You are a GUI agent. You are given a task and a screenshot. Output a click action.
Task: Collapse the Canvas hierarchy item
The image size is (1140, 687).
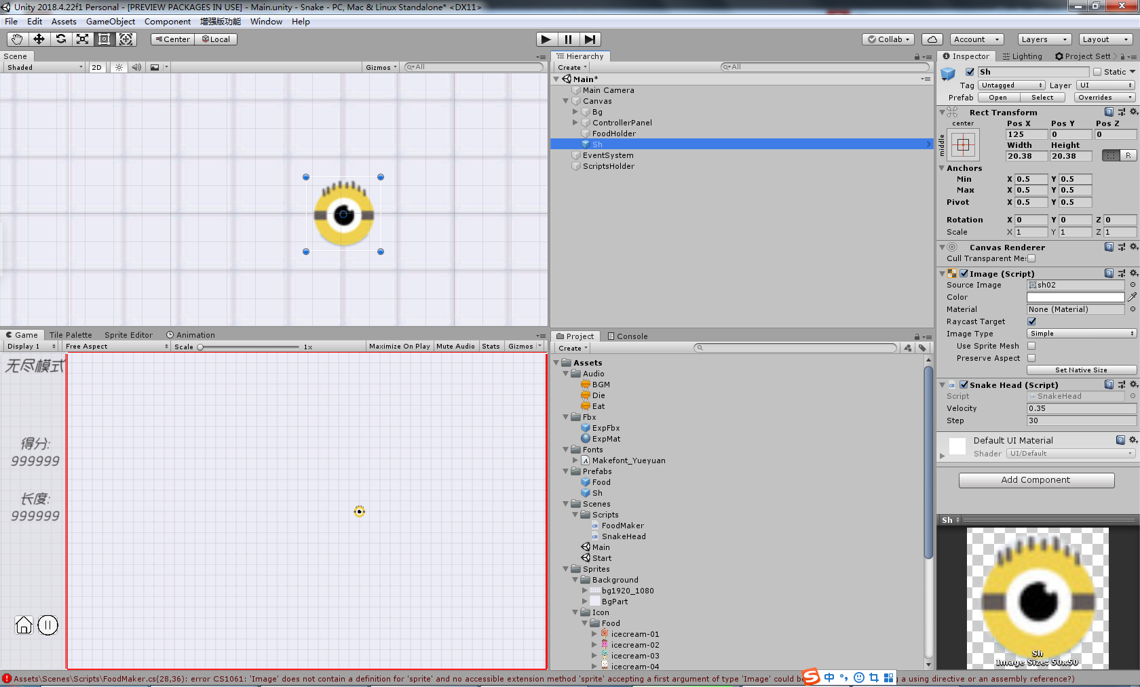coord(566,101)
